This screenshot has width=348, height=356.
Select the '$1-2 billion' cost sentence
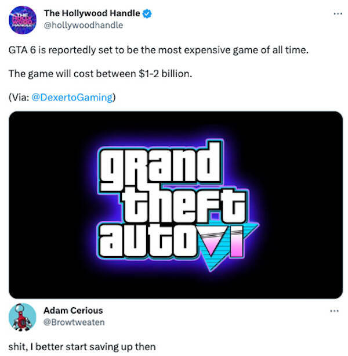(x=100, y=74)
